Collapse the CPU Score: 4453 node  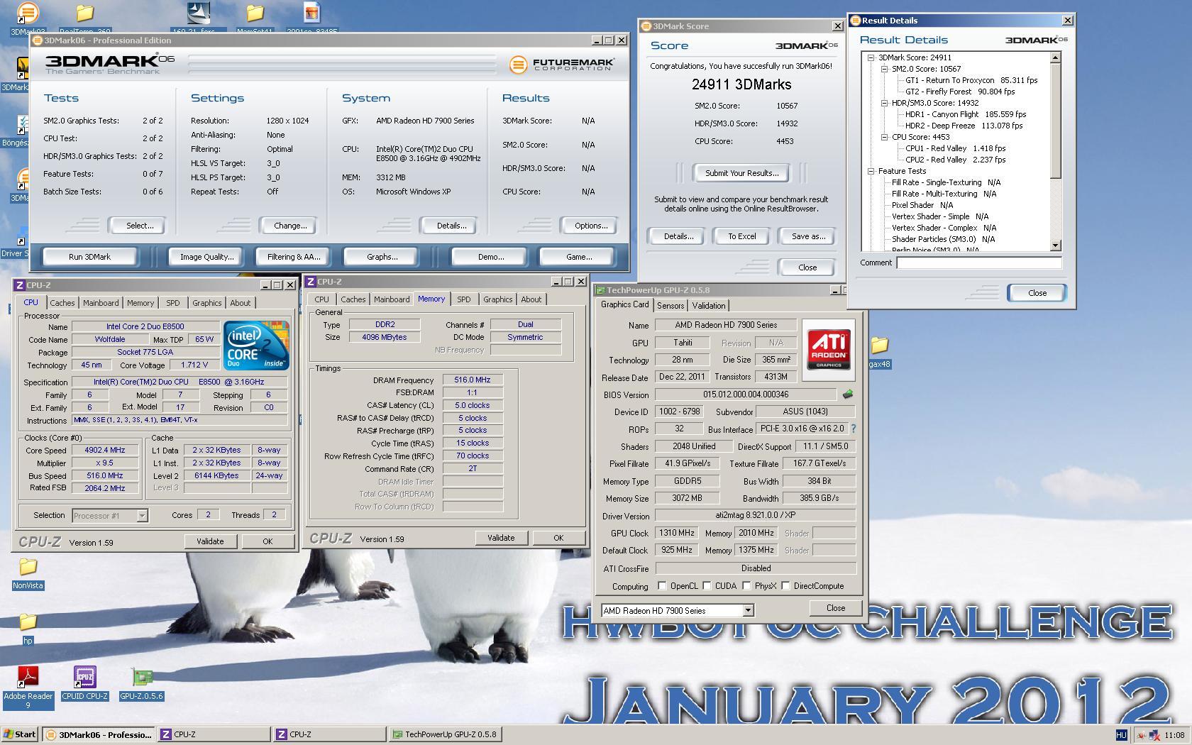[884, 138]
